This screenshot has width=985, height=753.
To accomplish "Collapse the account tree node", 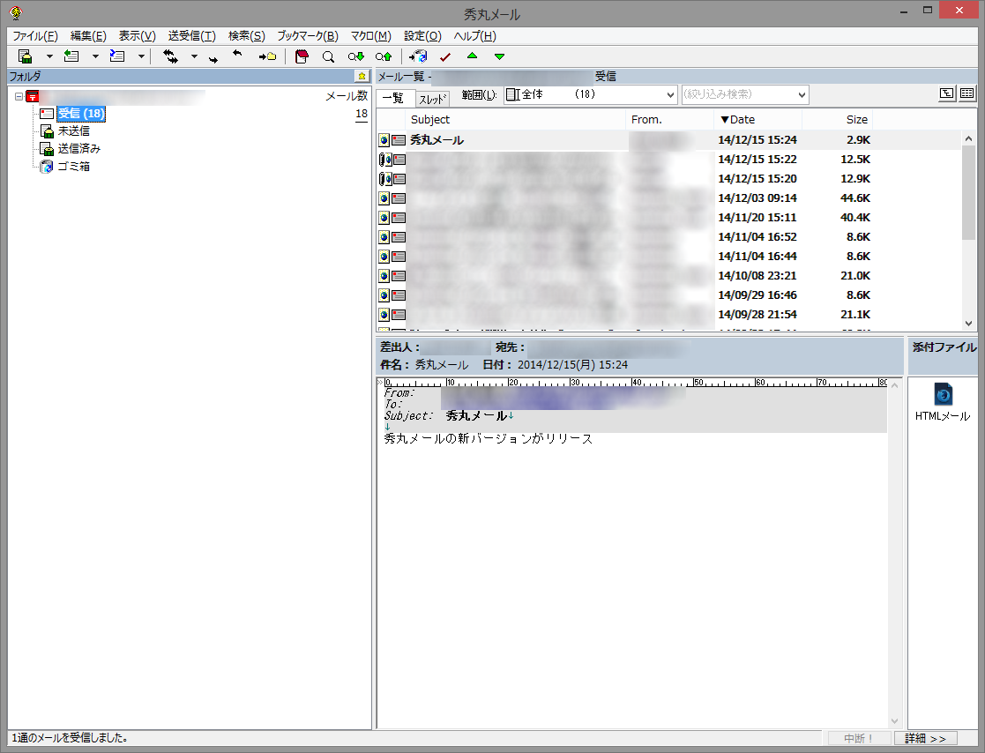I will (x=19, y=97).
